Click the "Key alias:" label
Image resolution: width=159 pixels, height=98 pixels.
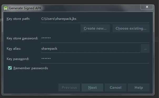14,49
